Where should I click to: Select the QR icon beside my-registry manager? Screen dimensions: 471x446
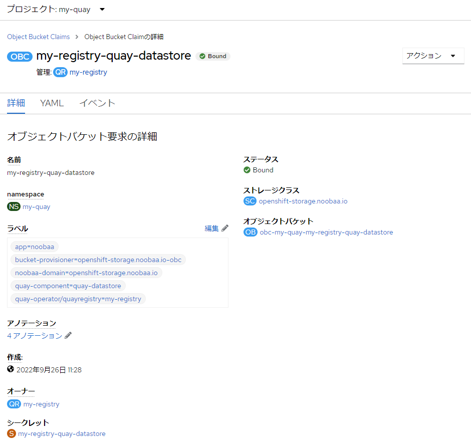[60, 72]
